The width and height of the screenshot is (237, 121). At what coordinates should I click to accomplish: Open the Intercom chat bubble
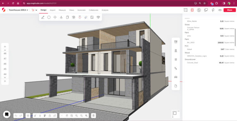point(7,114)
